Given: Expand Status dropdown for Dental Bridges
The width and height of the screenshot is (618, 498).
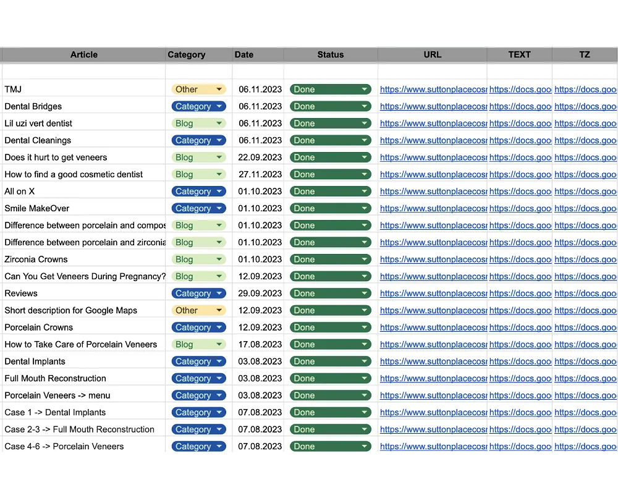Looking at the screenshot, I should pyautogui.click(x=364, y=106).
